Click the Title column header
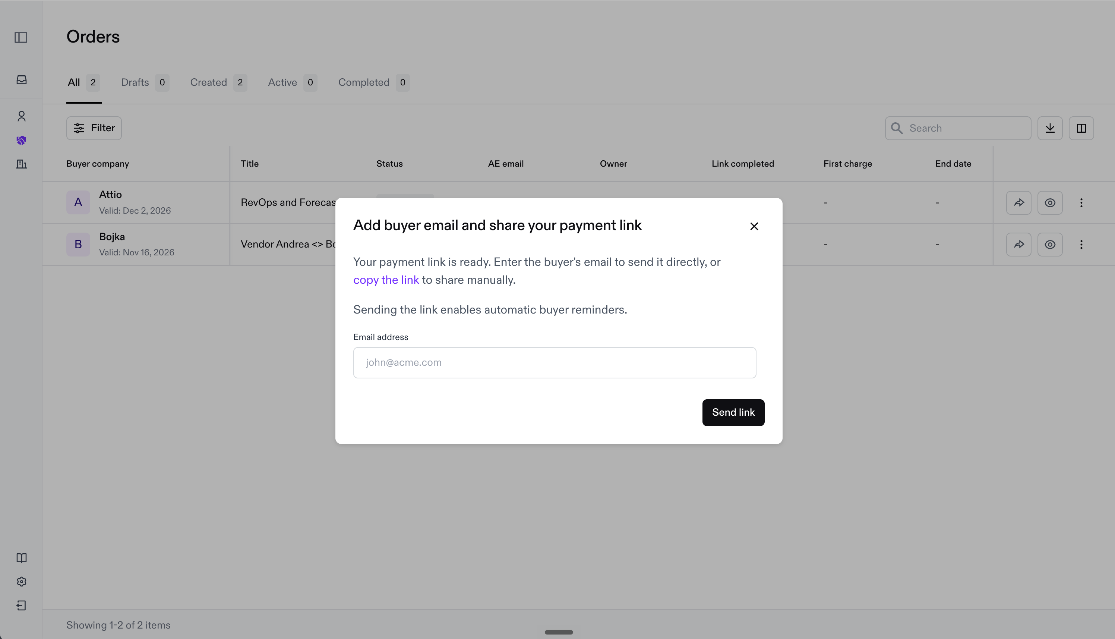Image resolution: width=1115 pixels, height=639 pixels. click(250, 164)
